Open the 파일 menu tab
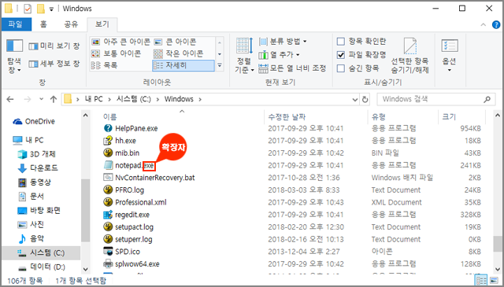504x287 pixels. 16,24
